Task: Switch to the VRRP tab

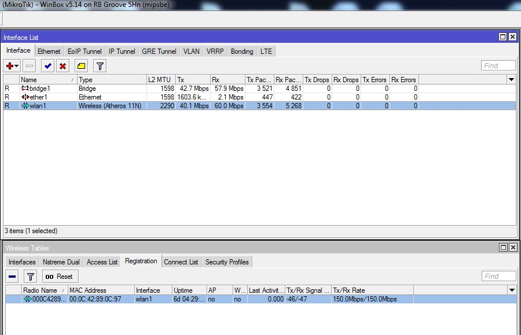Action: [215, 51]
